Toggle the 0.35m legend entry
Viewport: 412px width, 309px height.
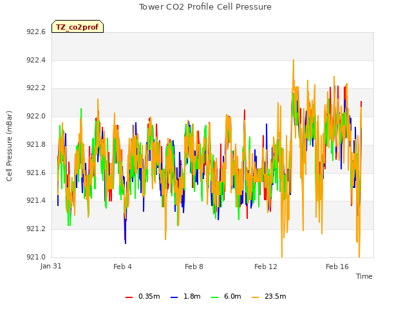143,296
